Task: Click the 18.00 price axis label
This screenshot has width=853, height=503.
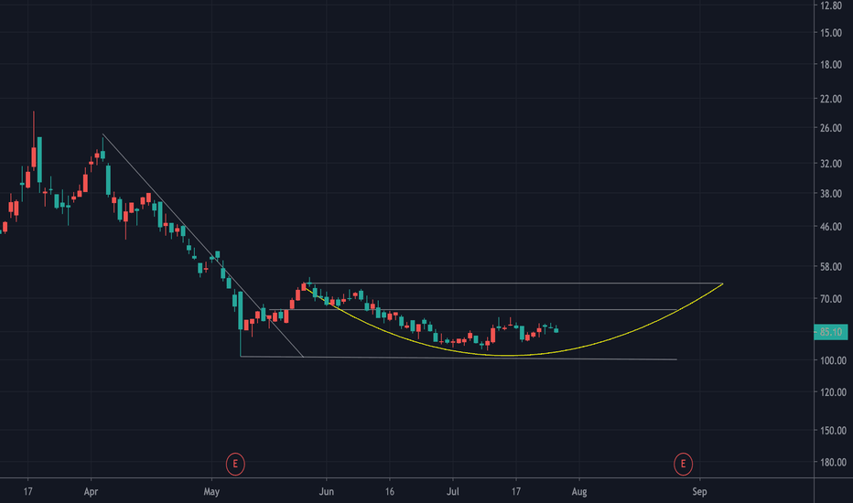Action: [831, 65]
